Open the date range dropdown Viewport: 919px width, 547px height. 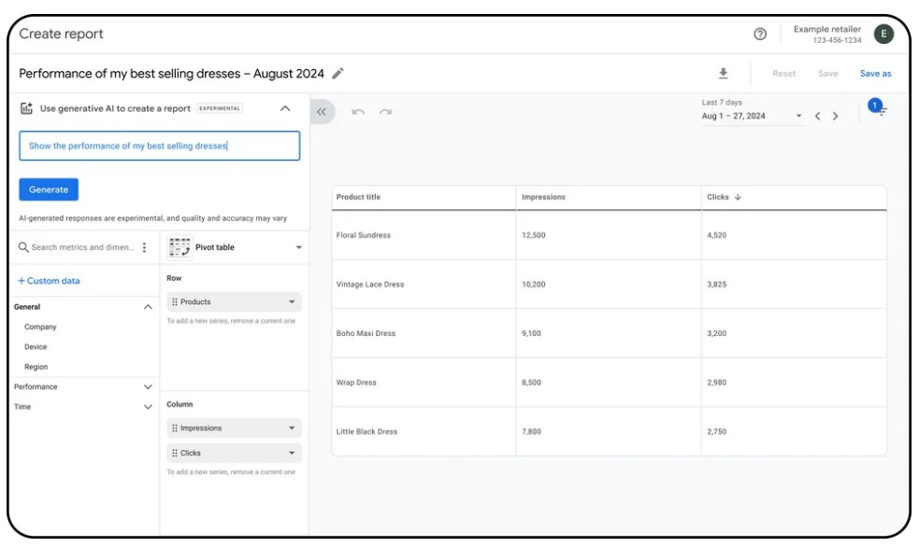(x=798, y=117)
